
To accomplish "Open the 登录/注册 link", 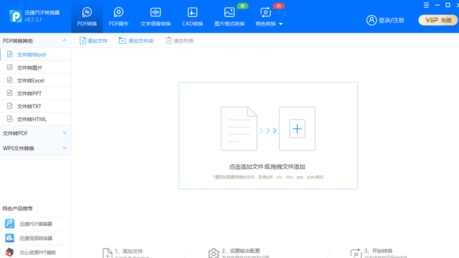I will point(391,20).
